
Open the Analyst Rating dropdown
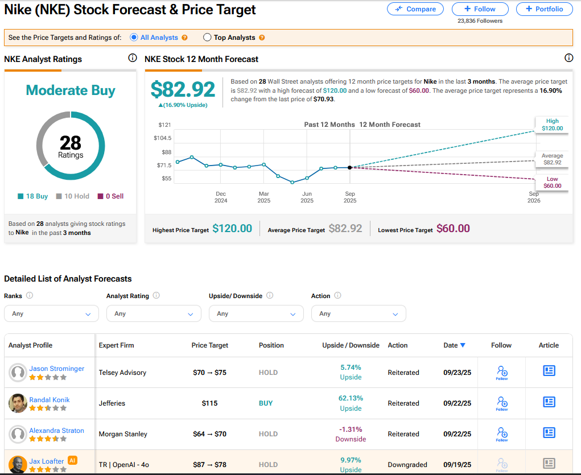pyautogui.click(x=154, y=313)
